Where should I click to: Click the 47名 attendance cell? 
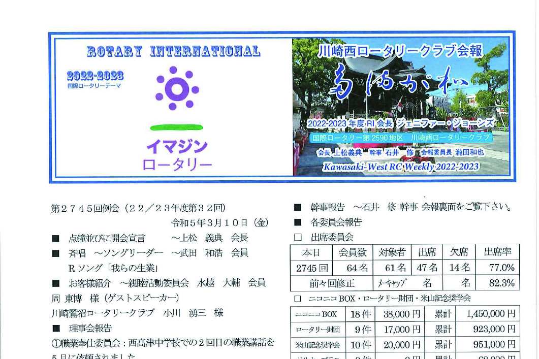pyautogui.click(x=427, y=268)
